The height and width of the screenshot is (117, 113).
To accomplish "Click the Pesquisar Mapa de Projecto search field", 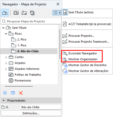I will click(x=31, y=21).
